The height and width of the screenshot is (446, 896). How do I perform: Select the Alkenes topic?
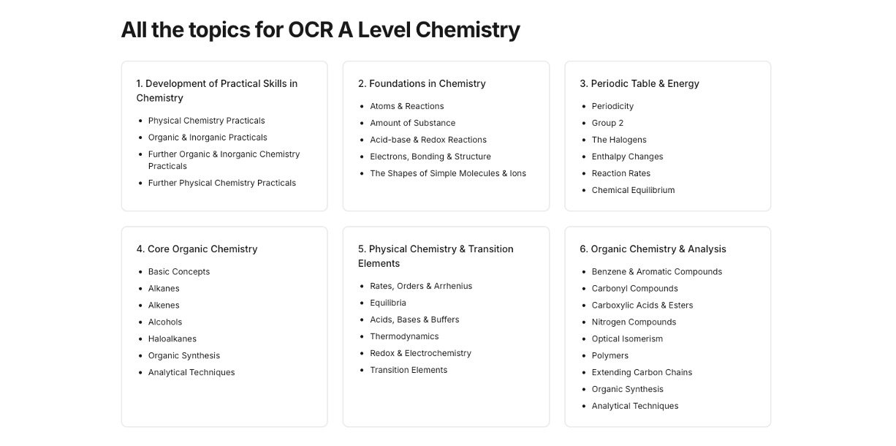164,305
